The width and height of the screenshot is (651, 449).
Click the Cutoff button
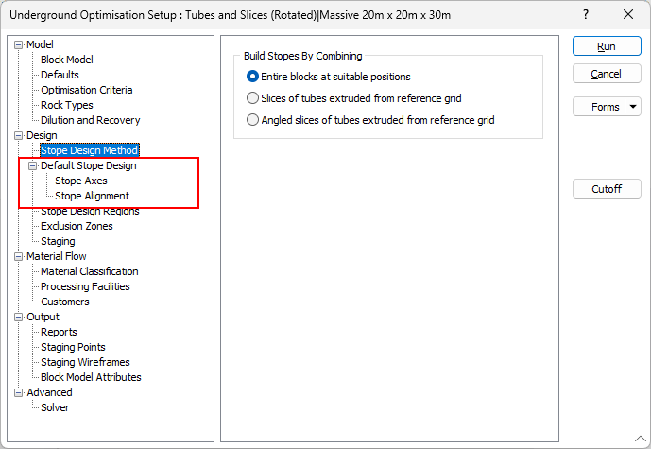click(x=607, y=189)
